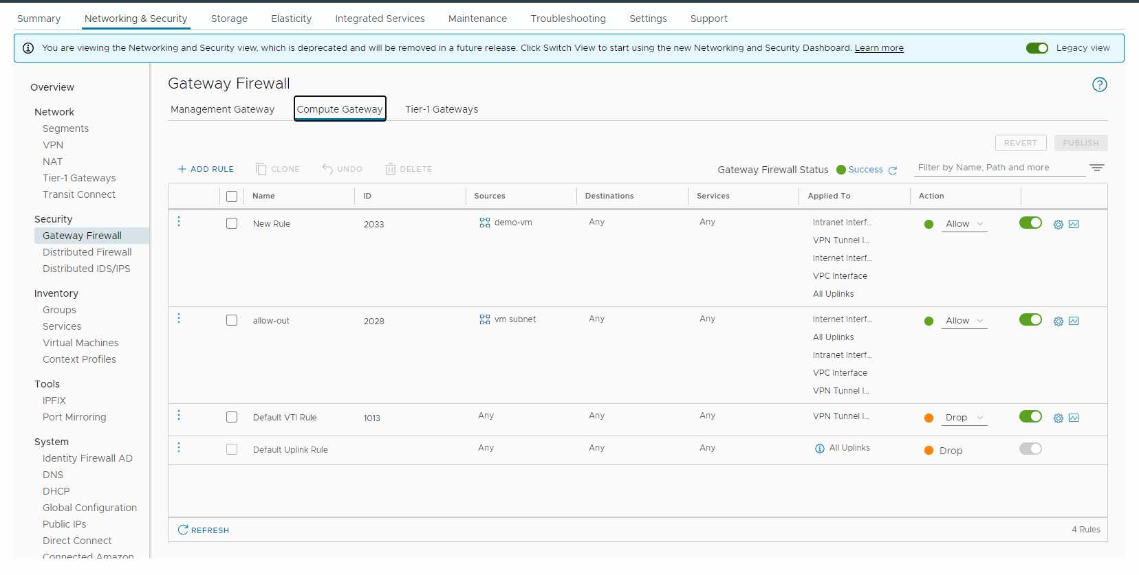Disable the Legacy view toggle
Viewport: 1139px width, 575px height.
1037,48
